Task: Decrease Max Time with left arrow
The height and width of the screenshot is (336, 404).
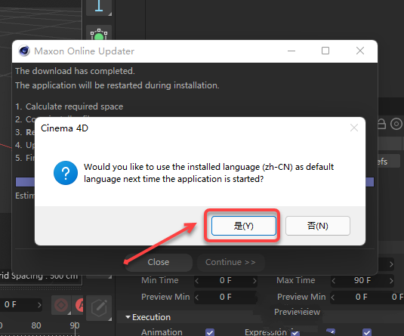Action: point(334,280)
